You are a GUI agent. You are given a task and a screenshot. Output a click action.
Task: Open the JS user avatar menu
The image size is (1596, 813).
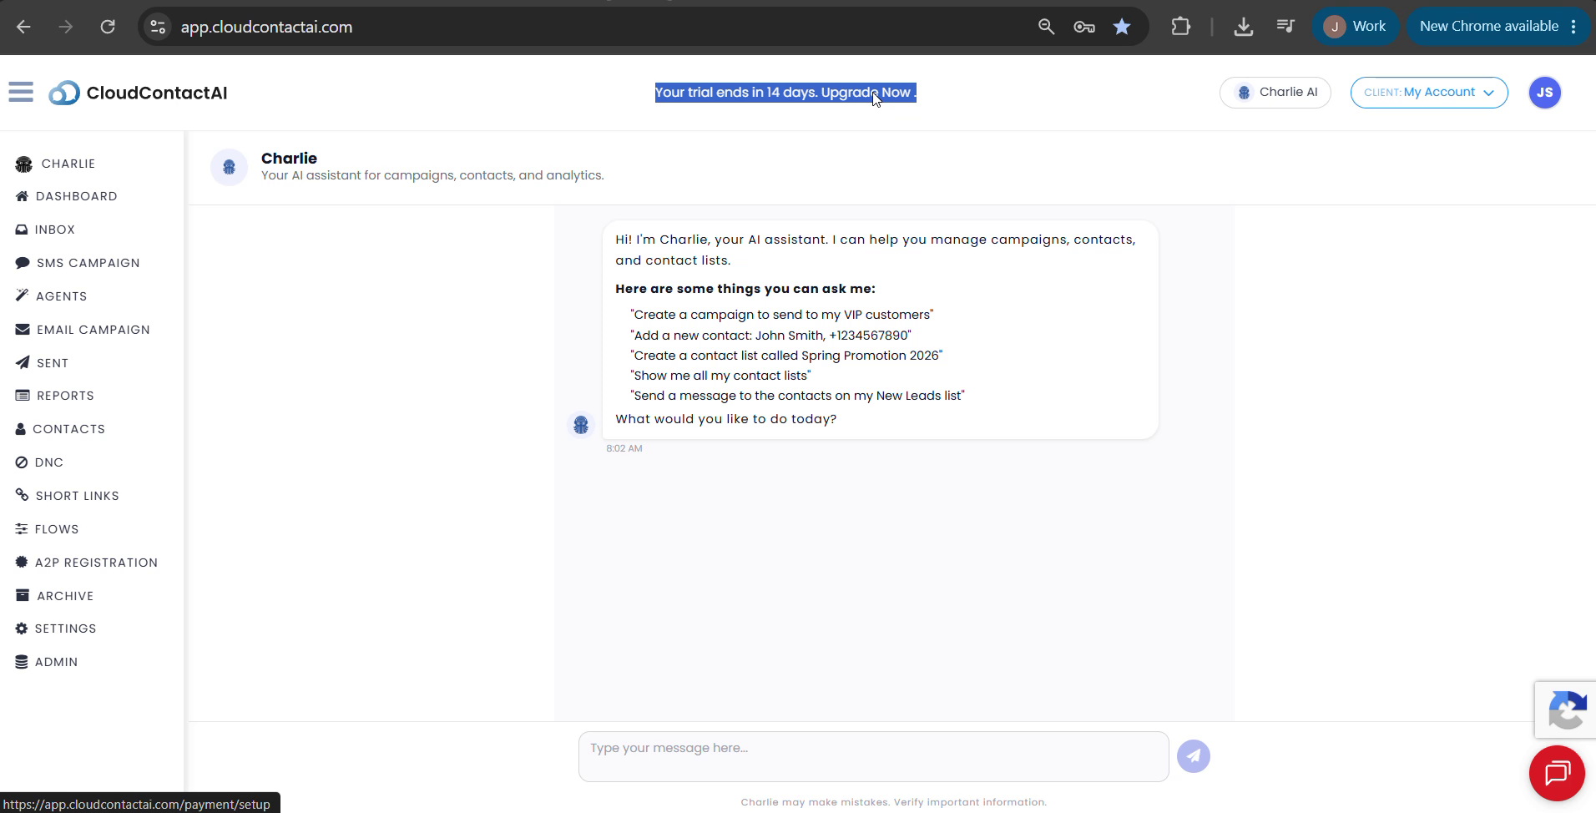pyautogui.click(x=1545, y=93)
